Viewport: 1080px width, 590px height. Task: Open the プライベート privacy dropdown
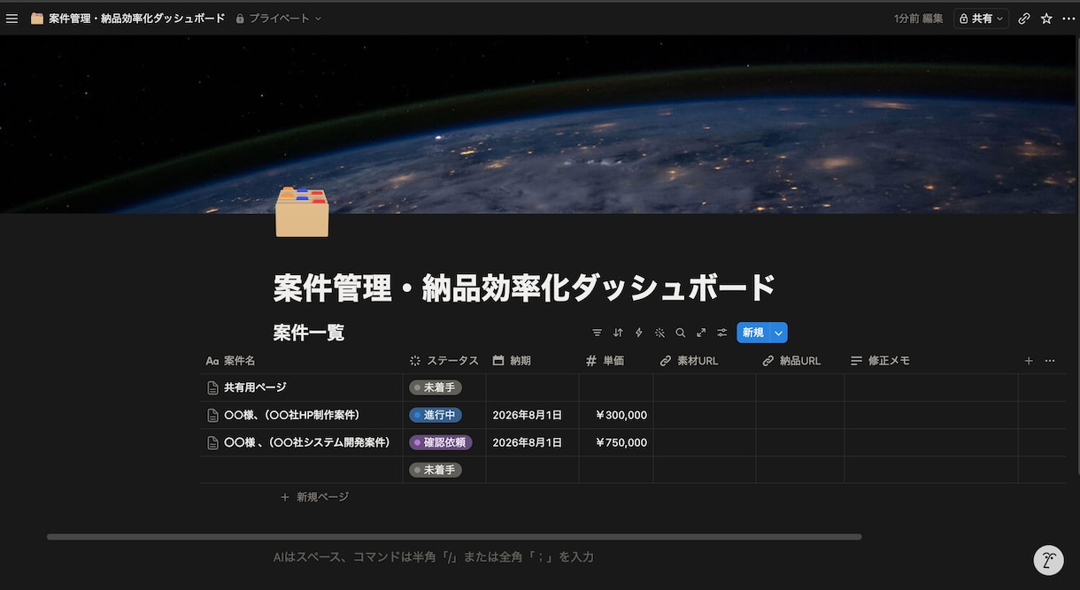(x=279, y=18)
